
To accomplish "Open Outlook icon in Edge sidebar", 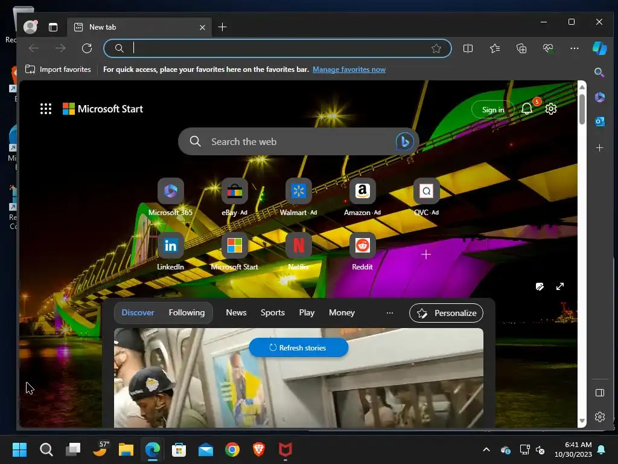I will [599, 121].
